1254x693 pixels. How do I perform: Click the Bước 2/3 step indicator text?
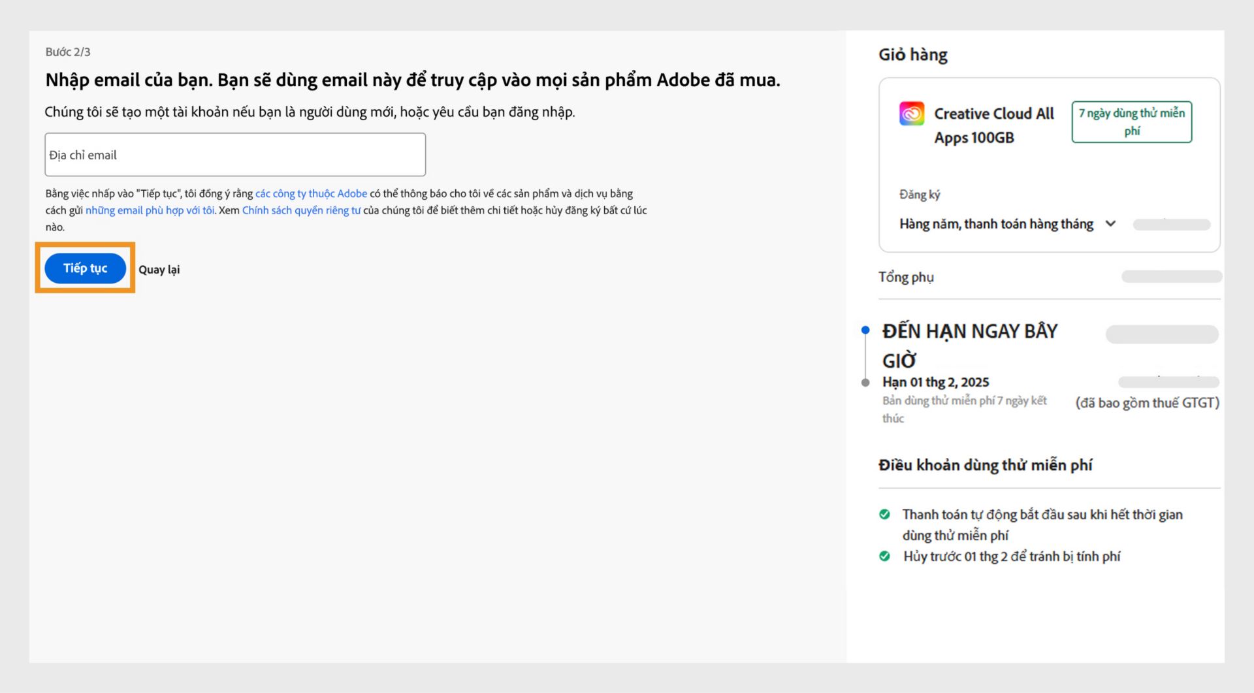click(68, 52)
